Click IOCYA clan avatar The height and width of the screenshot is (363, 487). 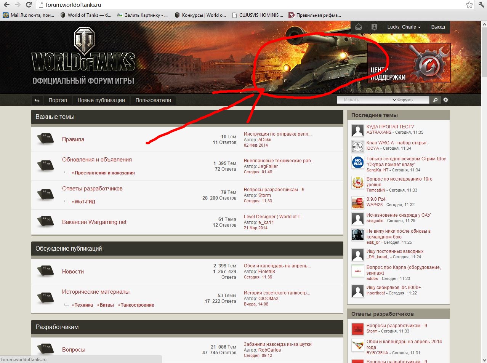(x=358, y=146)
